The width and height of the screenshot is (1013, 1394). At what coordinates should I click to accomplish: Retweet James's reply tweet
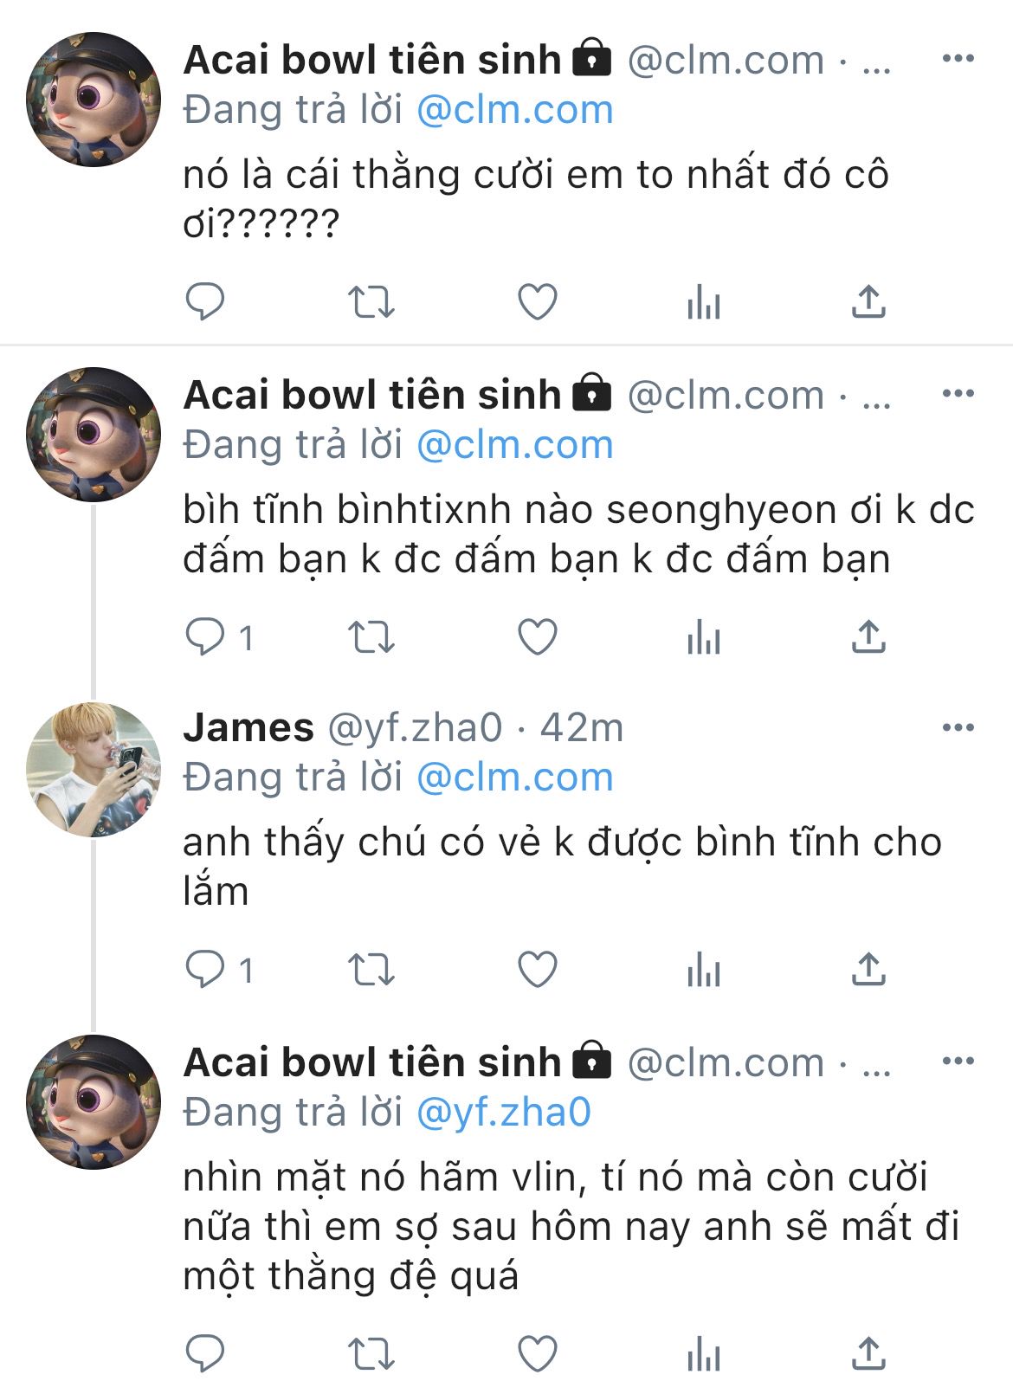pos(371,970)
